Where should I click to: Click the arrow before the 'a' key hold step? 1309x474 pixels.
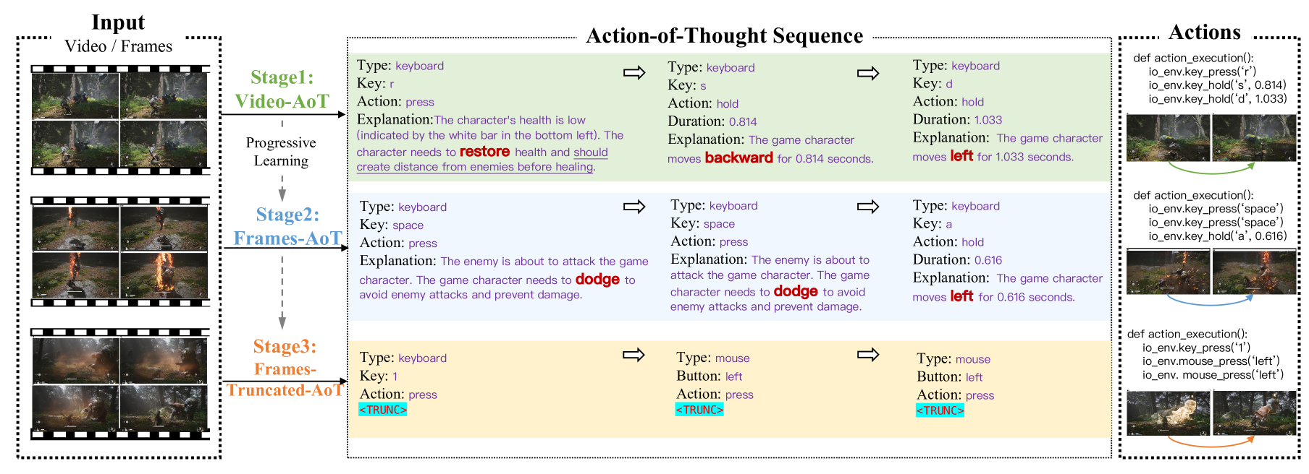[867, 207]
